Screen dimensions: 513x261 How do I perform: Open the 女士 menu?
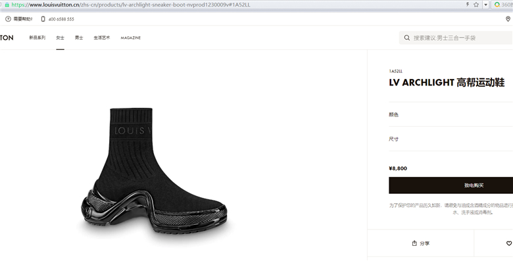click(61, 37)
